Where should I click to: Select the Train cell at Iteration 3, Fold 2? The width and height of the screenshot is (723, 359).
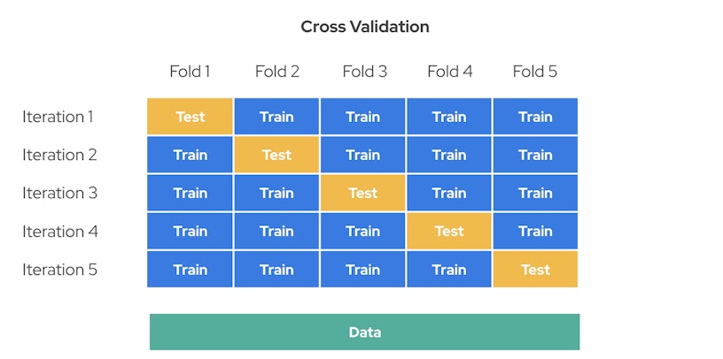(276, 193)
